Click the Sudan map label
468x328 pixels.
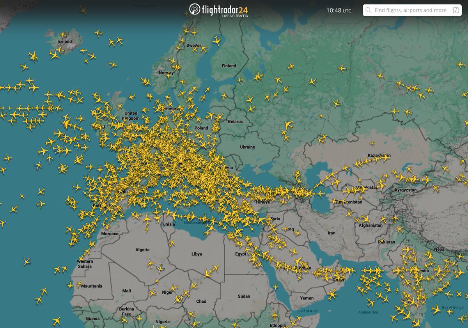244,296
